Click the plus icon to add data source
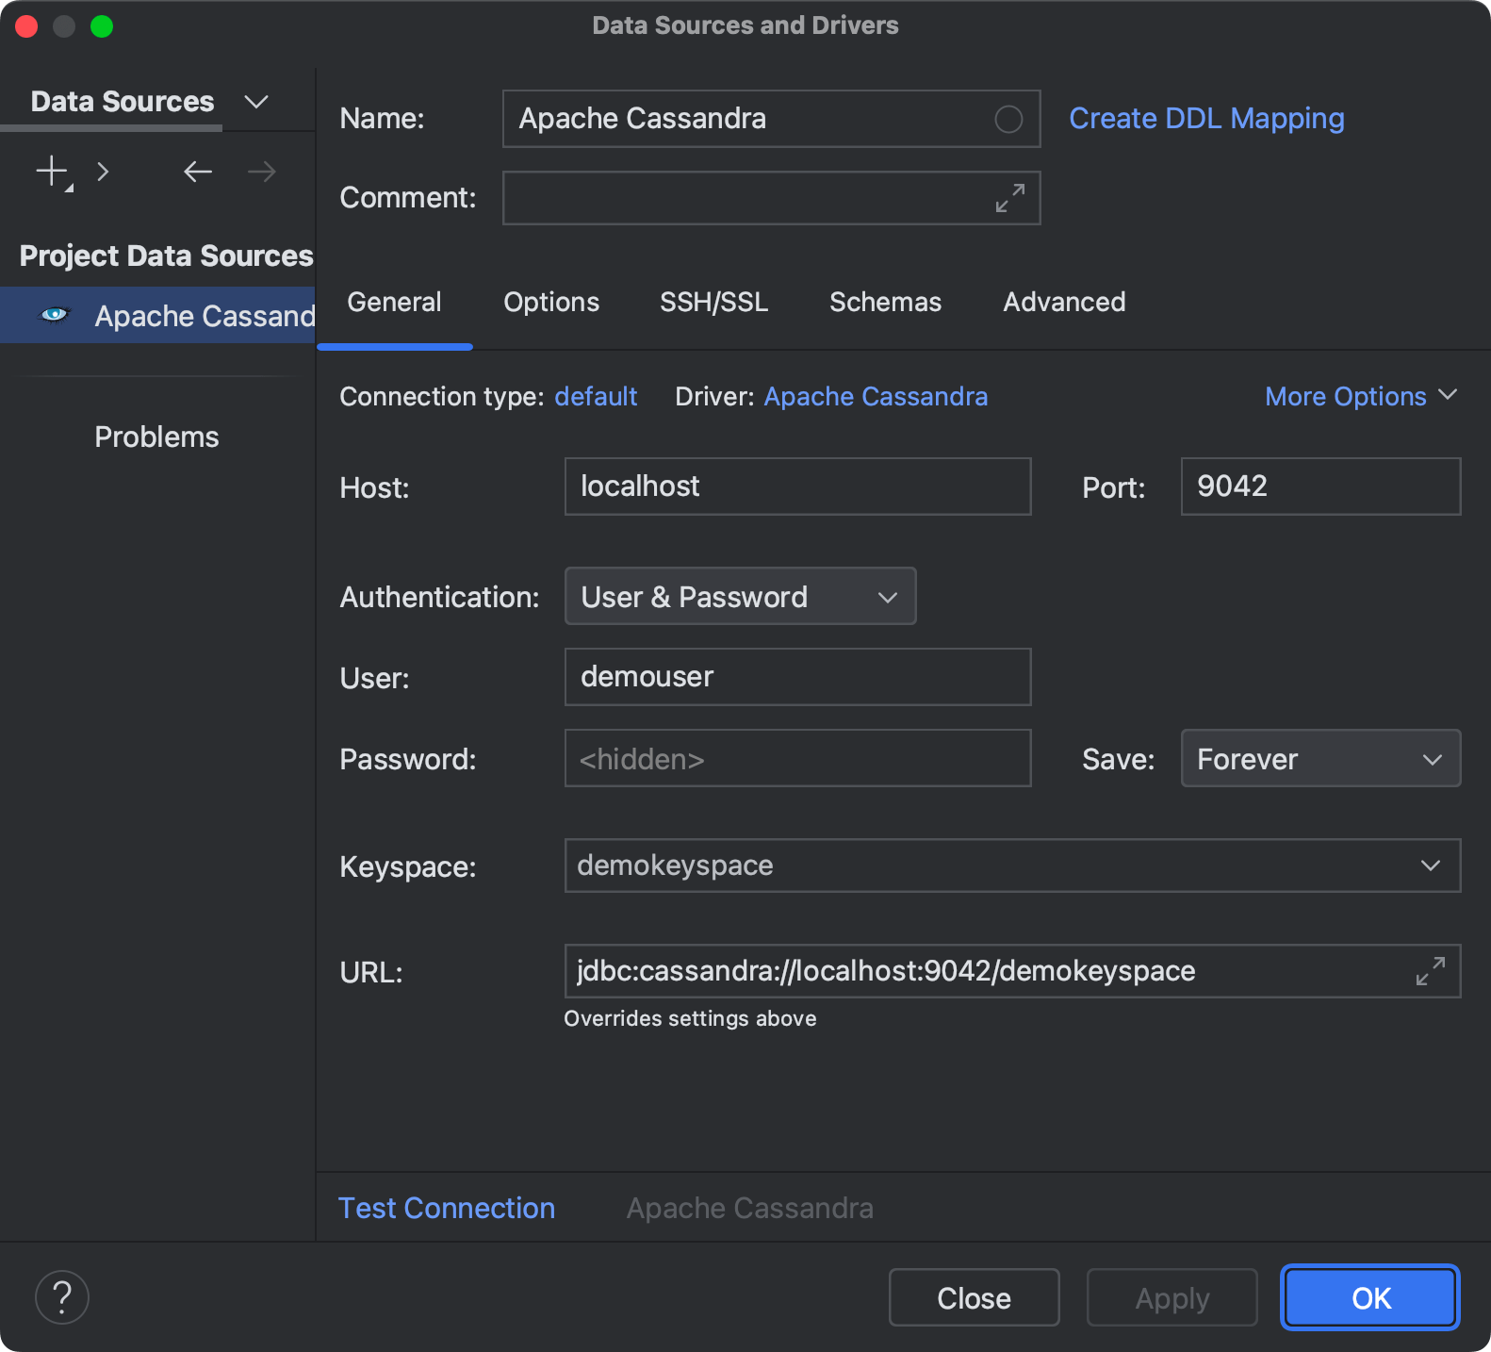Viewport: 1491px width, 1352px height. tap(52, 172)
